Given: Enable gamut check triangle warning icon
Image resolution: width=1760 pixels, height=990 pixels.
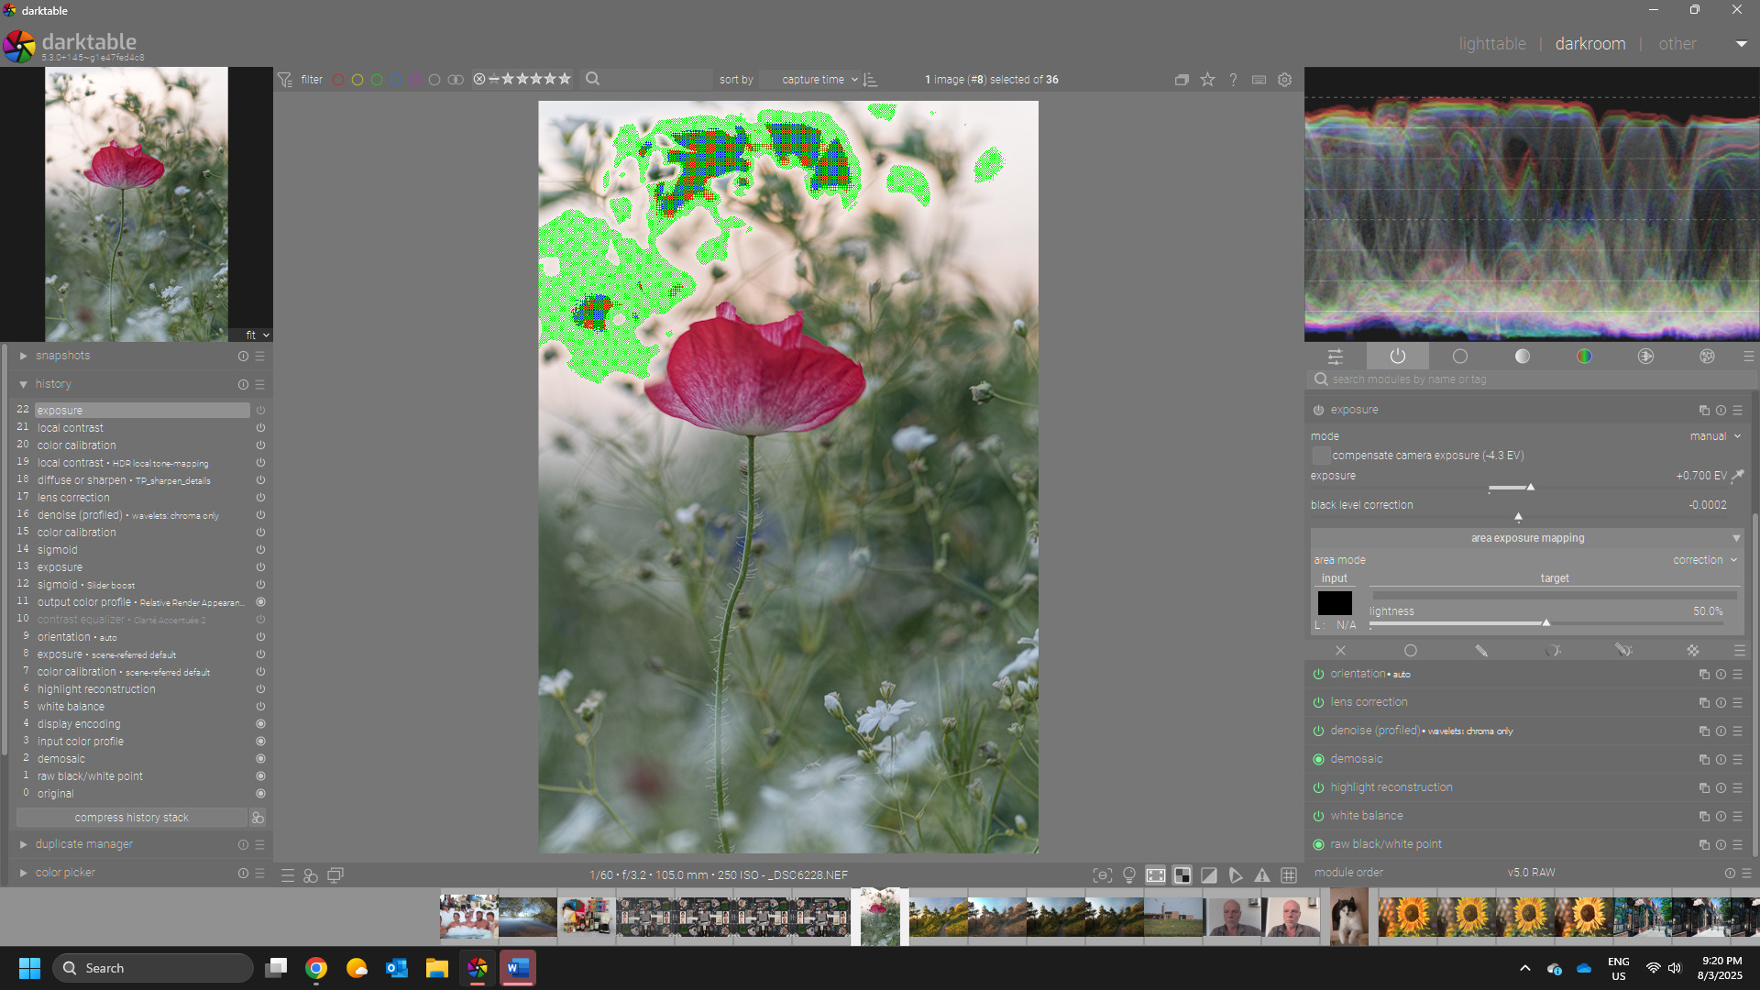Looking at the screenshot, I should point(1262,875).
